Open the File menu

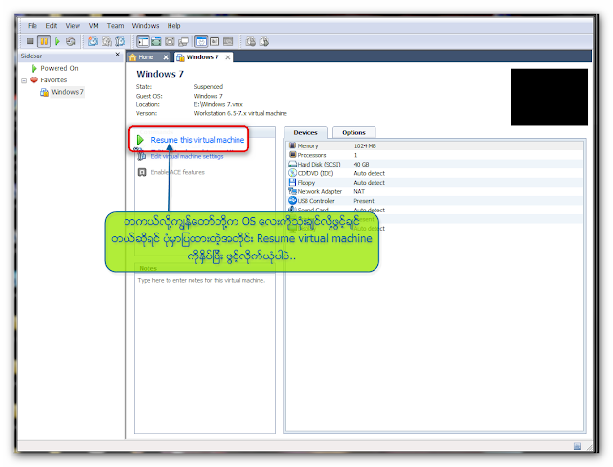pyautogui.click(x=33, y=26)
